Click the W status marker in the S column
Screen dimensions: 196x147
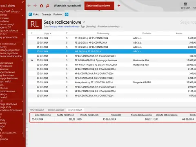click(32, 60)
